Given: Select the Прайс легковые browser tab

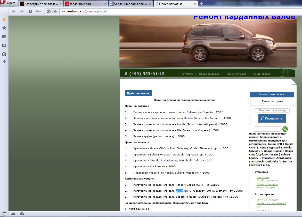Looking at the screenshot, I should pos(176,4).
